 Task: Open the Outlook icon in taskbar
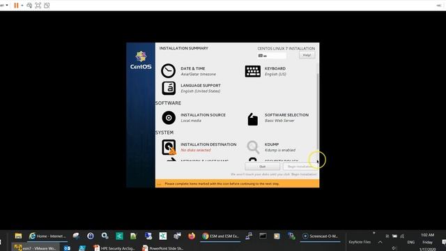(67, 248)
